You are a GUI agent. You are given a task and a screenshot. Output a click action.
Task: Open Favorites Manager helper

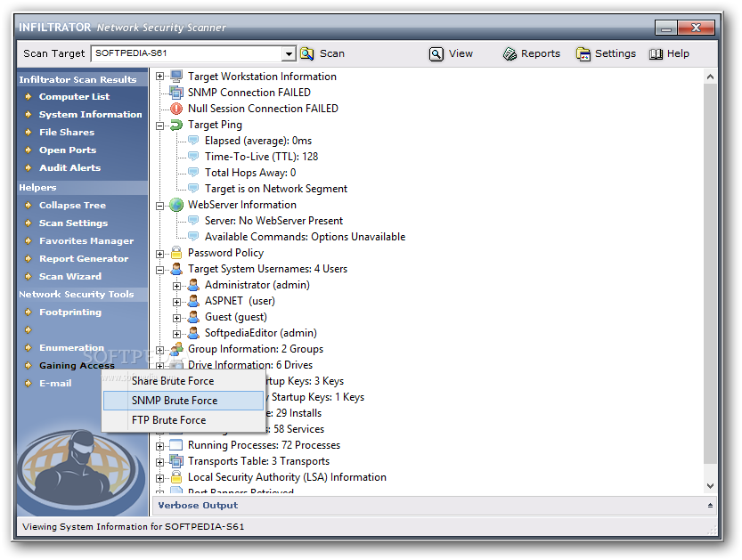(x=86, y=240)
